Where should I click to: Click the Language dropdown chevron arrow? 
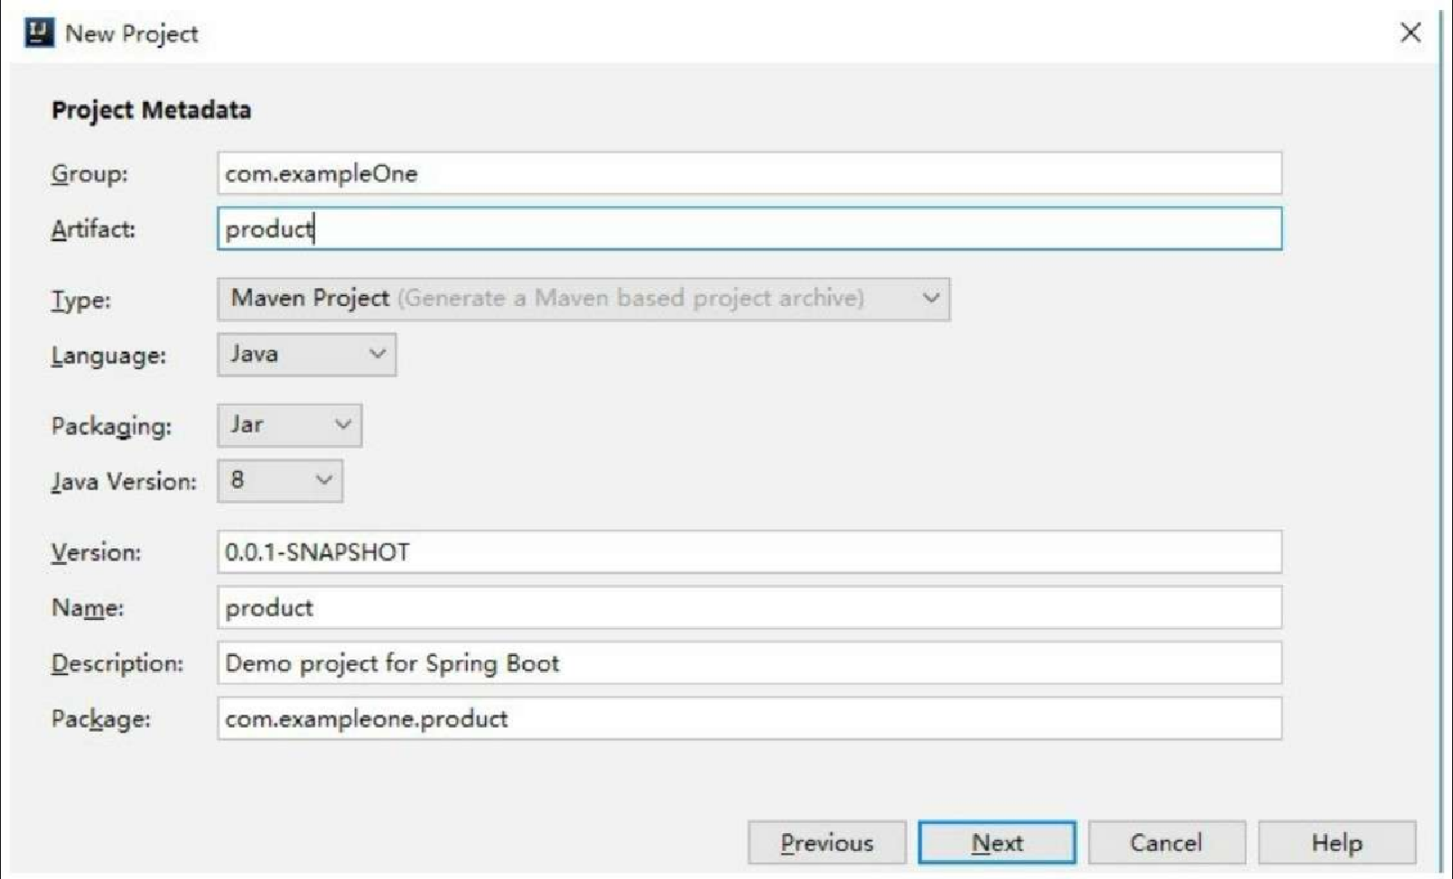[377, 354]
